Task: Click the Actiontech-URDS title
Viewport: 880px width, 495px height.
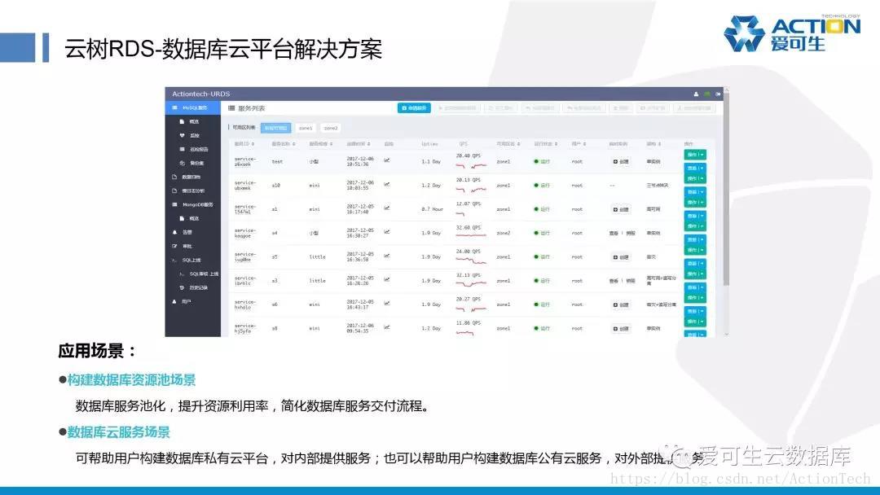Action: coord(201,94)
